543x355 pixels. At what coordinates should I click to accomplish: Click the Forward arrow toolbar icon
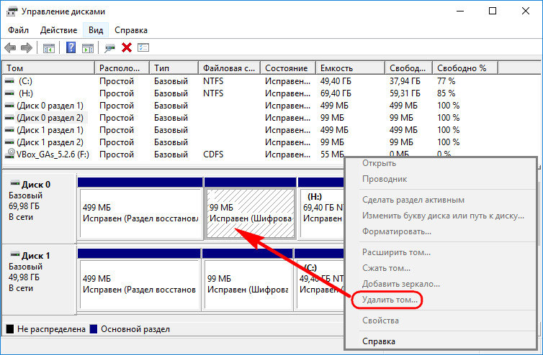tap(27, 47)
